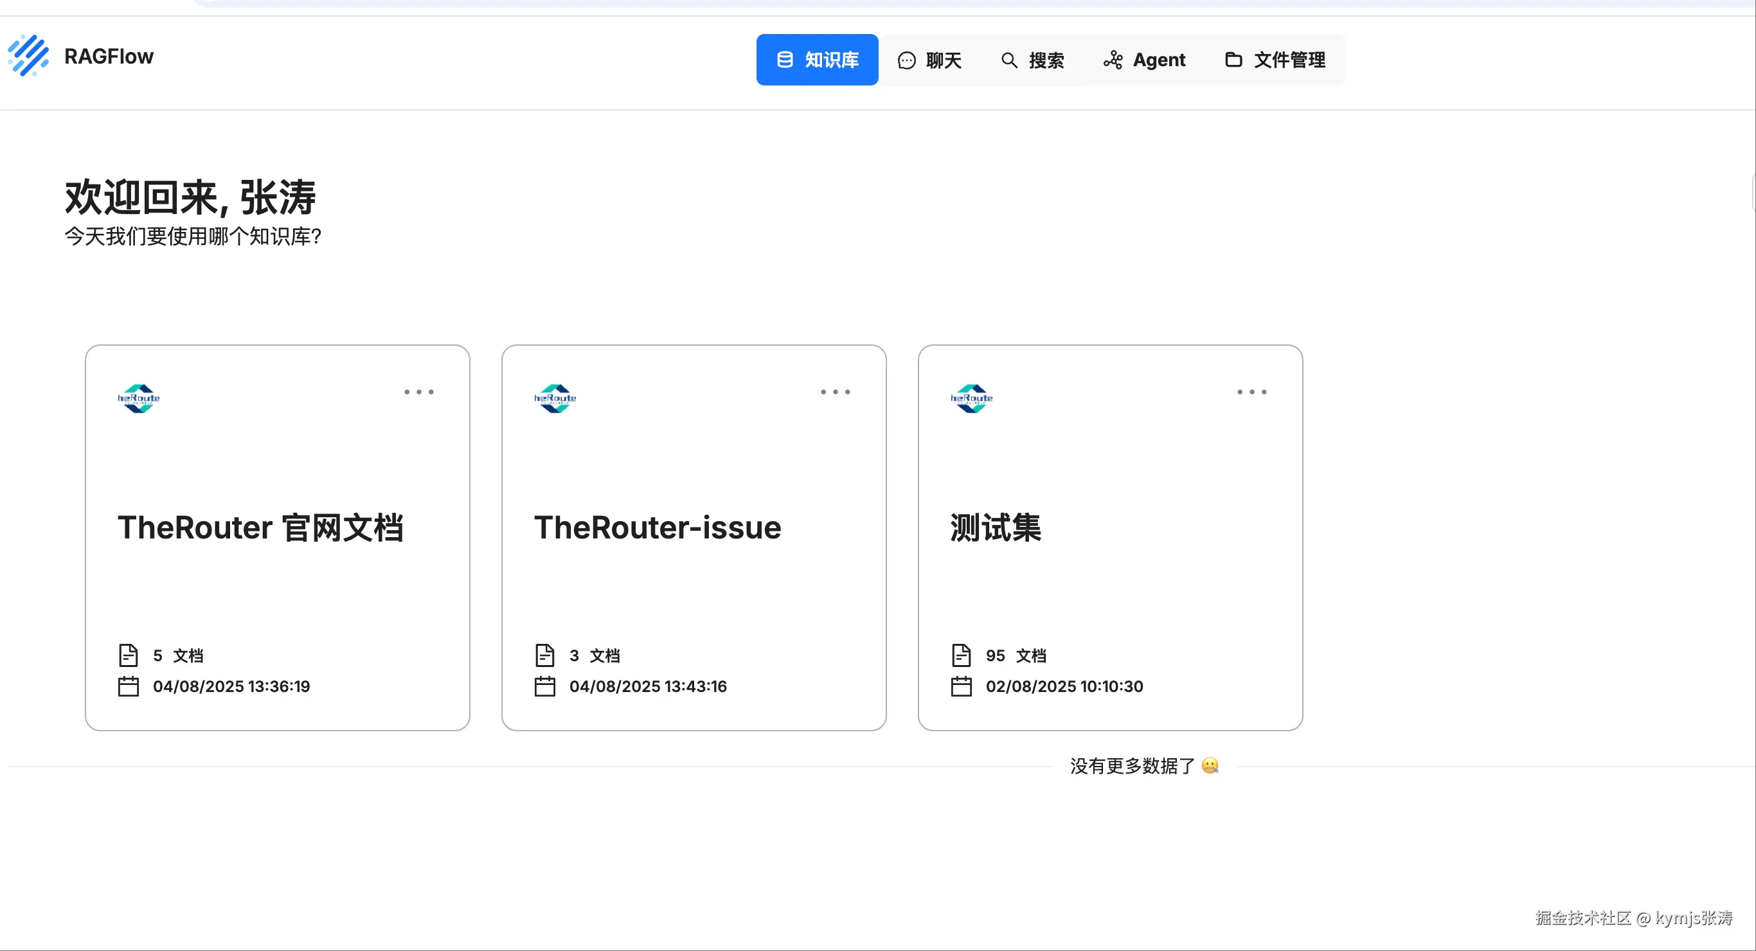Screen dimensions: 1756x951
Task: Go to the Agent tab
Action: click(x=1144, y=60)
